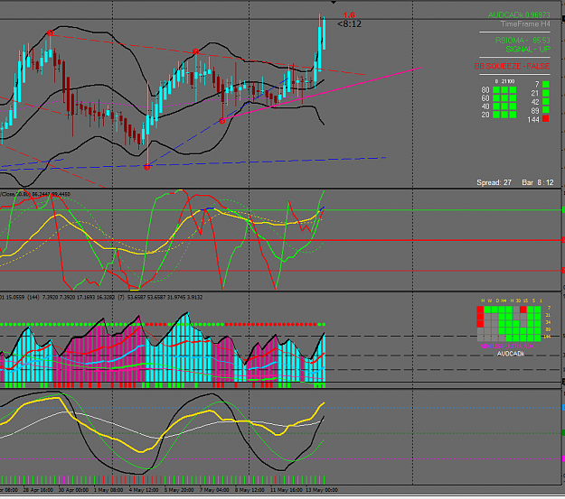The height and width of the screenshot is (499, 565).
Task: Select the AUDCADk 0.96973 price label
Action: pyautogui.click(x=519, y=15)
